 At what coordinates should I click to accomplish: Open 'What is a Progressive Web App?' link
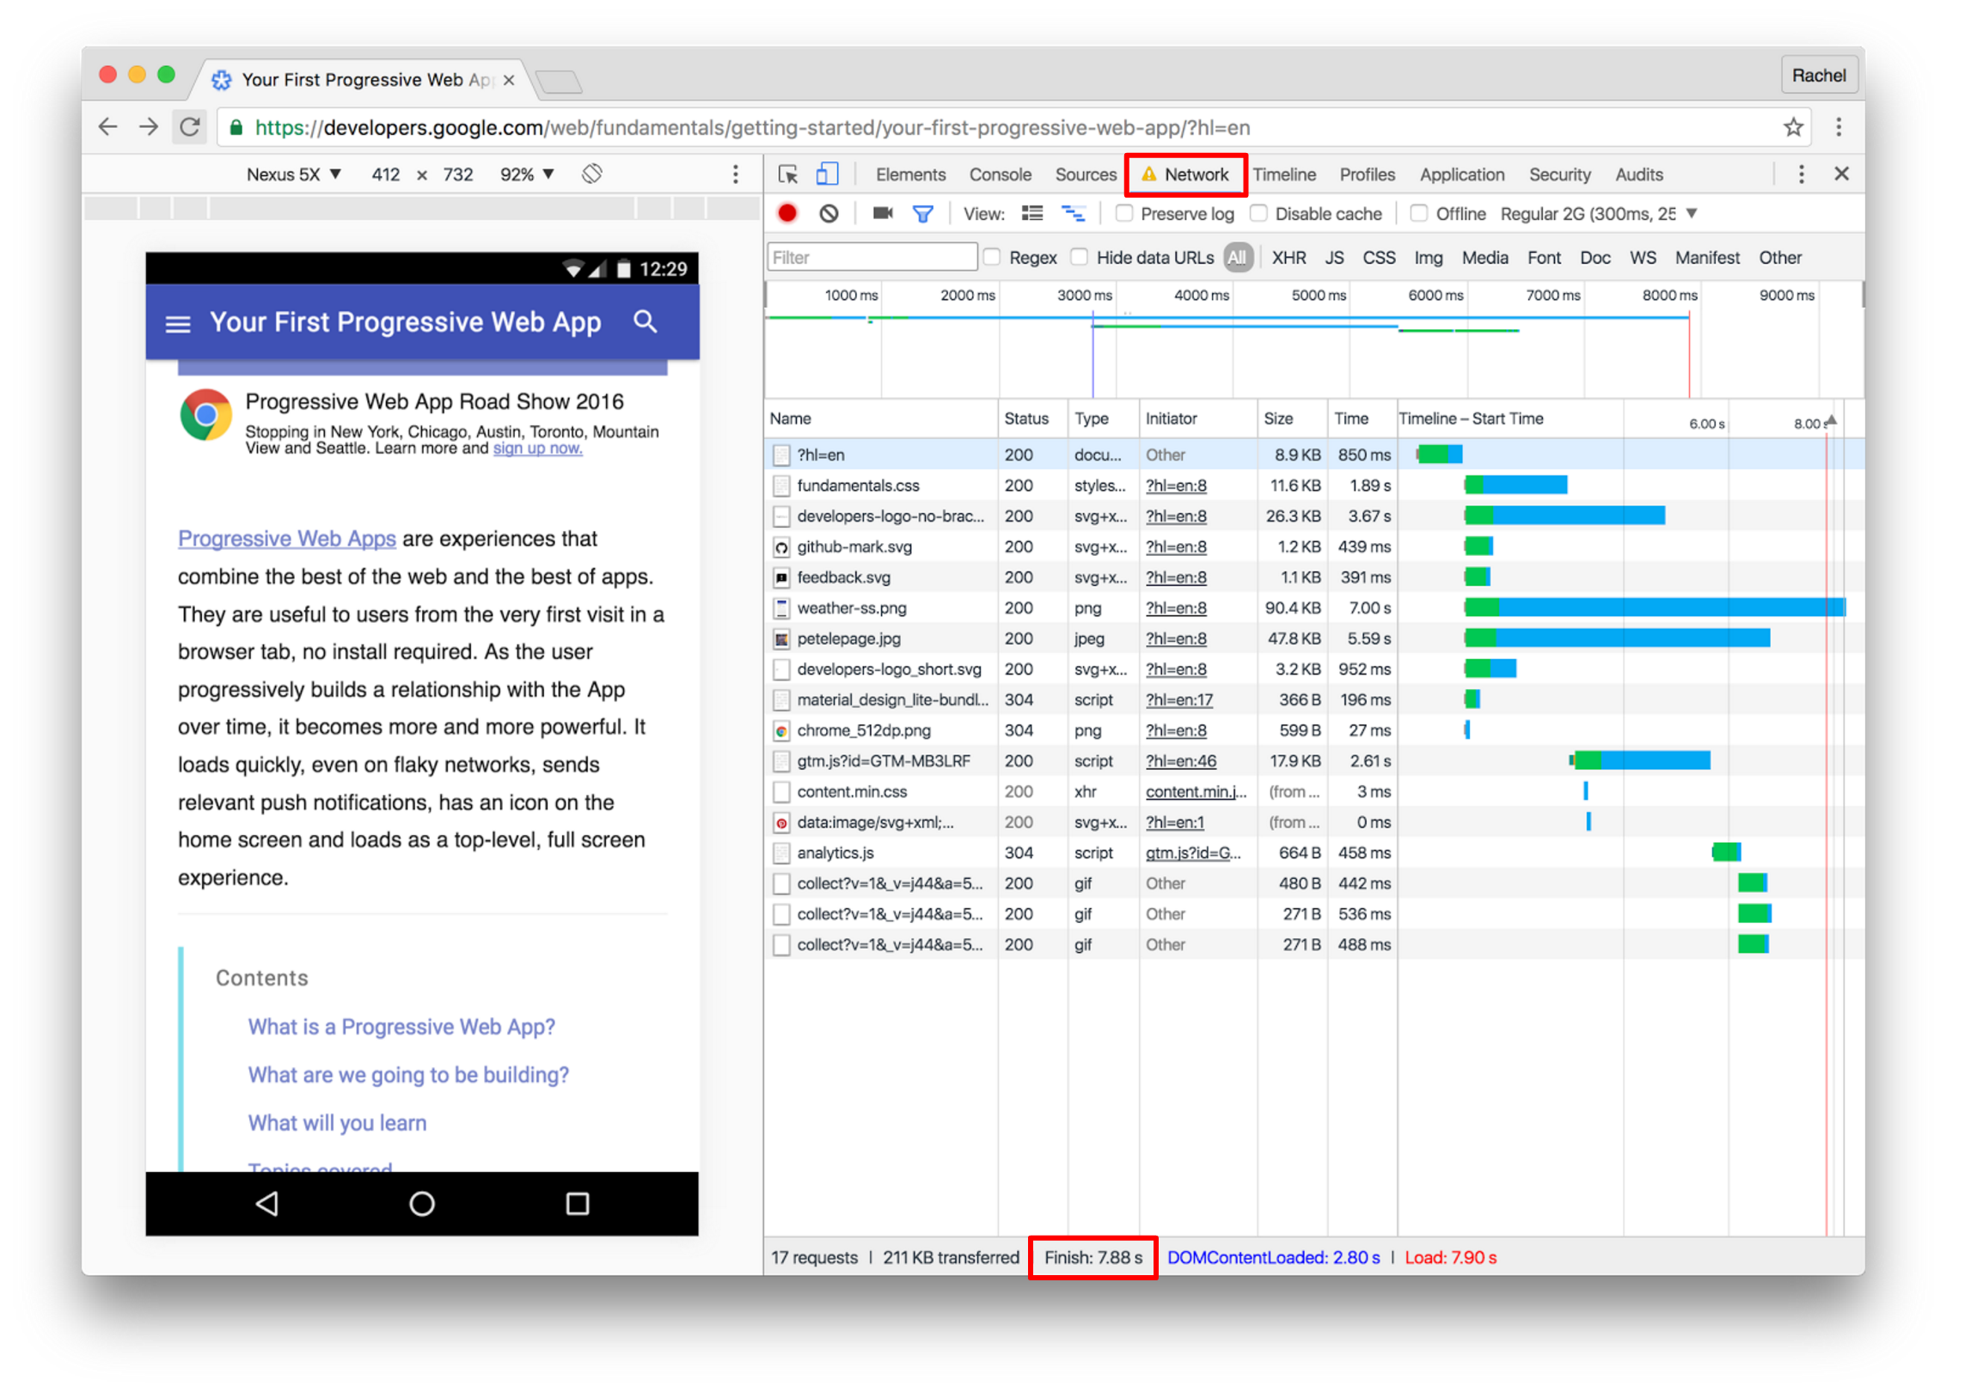(401, 1026)
